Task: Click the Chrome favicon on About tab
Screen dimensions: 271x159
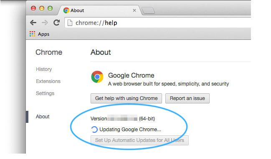Action: (x=66, y=10)
